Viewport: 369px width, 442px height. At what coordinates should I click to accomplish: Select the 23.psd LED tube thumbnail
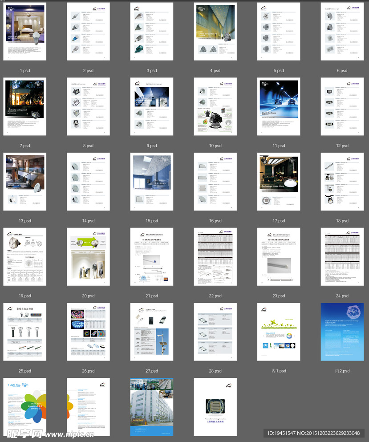pos(279,257)
